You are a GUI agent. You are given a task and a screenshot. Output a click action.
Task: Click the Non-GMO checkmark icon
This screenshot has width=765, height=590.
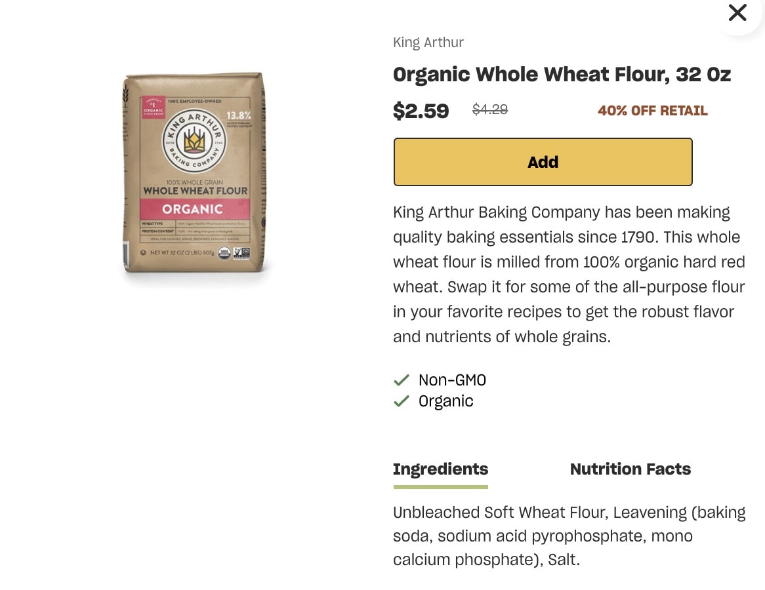[x=401, y=380]
